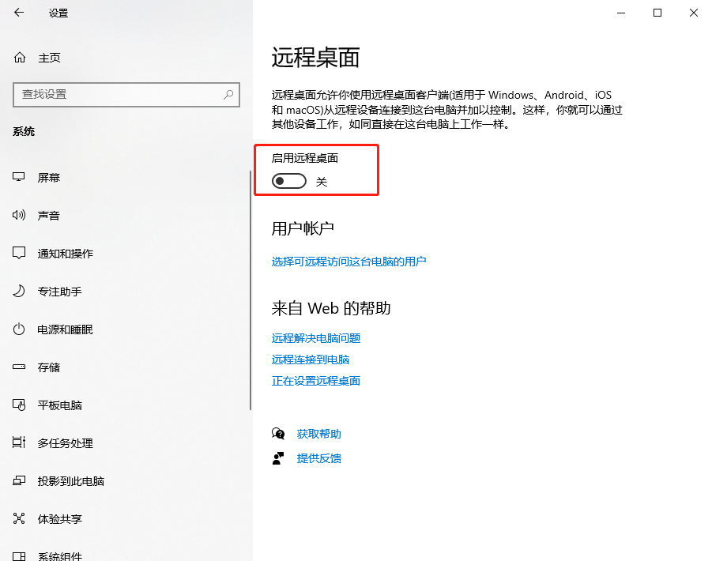712x561 pixels.
Task: Click the 提供反馈 person icon
Action: tap(278, 458)
